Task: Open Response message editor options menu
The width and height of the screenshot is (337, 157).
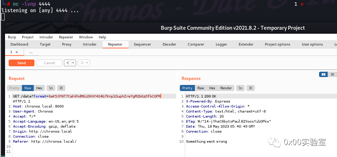Action: pyautogui.click(x=251, y=88)
